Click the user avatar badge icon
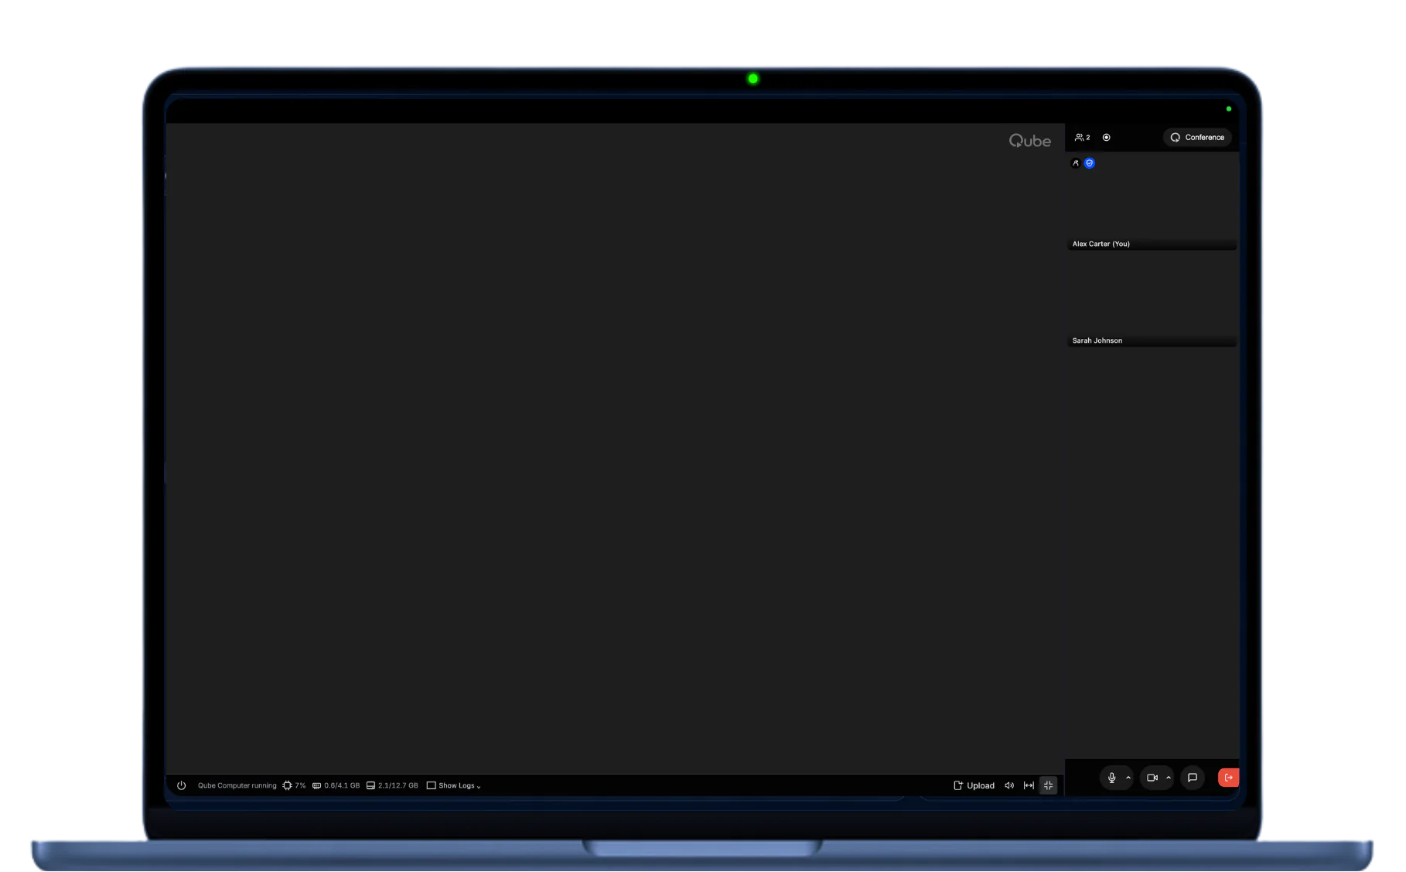The width and height of the screenshot is (1406, 872). [1076, 163]
